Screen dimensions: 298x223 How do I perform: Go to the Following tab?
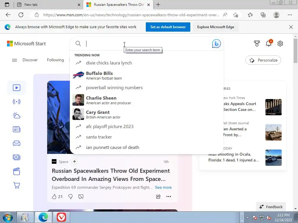55,60
